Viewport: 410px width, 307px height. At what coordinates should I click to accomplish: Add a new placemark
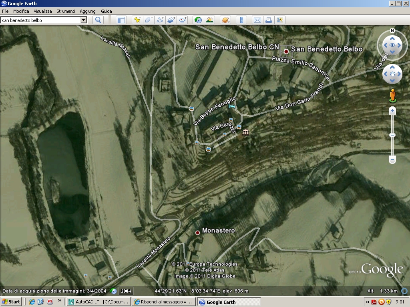click(x=137, y=20)
